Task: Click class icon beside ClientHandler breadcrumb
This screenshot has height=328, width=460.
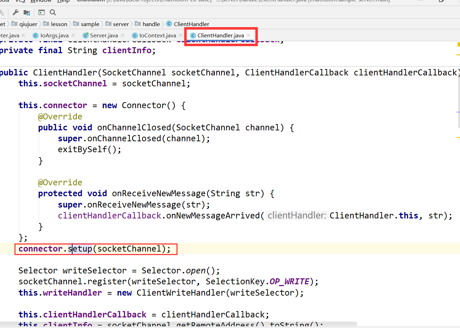Action: (169, 24)
